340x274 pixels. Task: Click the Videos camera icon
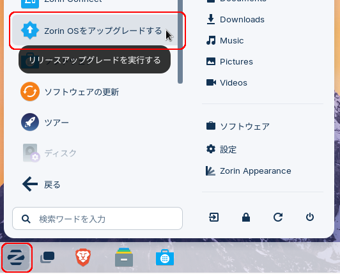pos(211,82)
